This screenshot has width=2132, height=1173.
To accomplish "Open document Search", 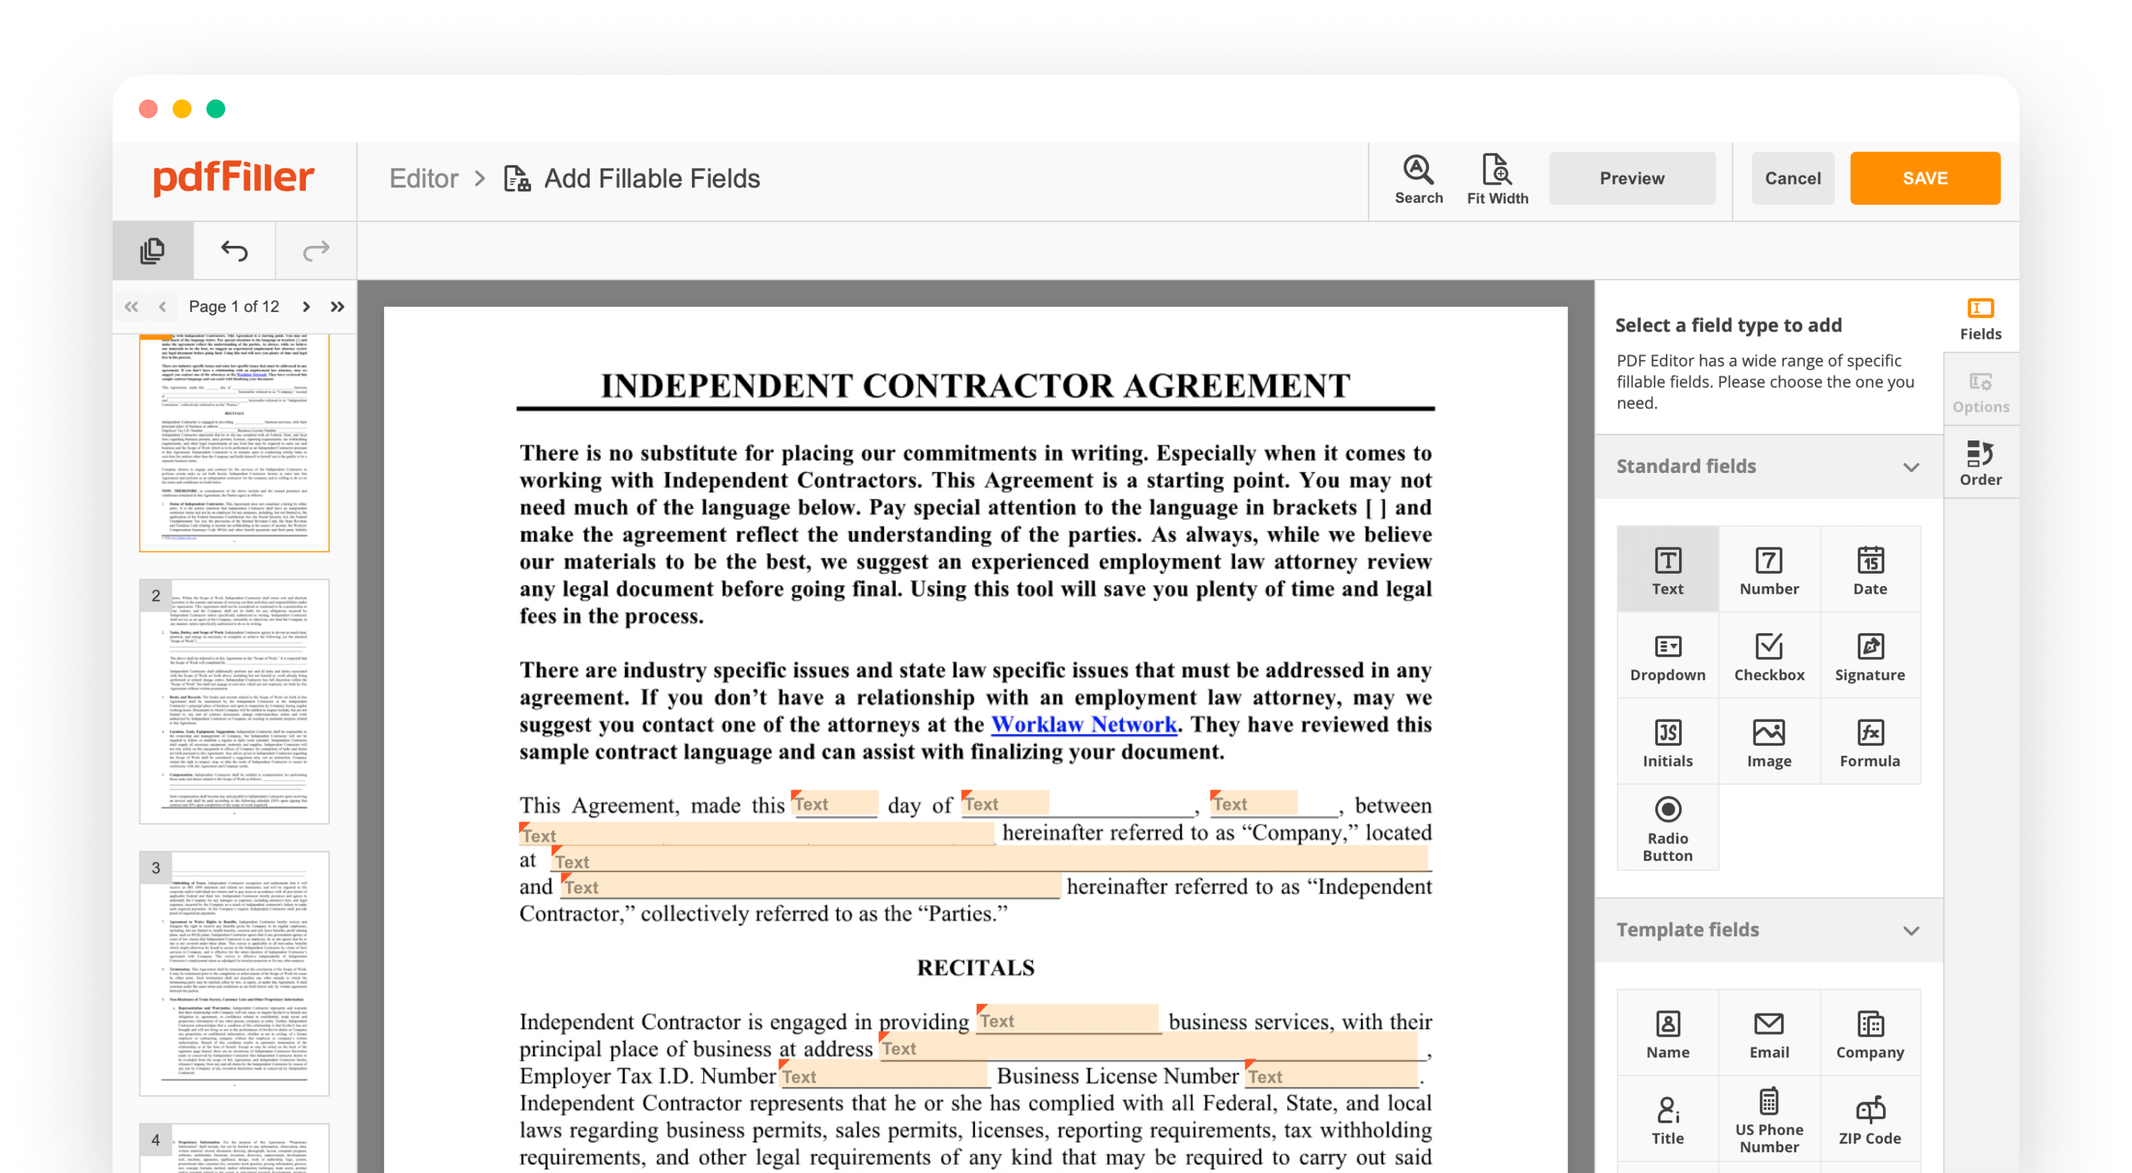I will click(1419, 178).
